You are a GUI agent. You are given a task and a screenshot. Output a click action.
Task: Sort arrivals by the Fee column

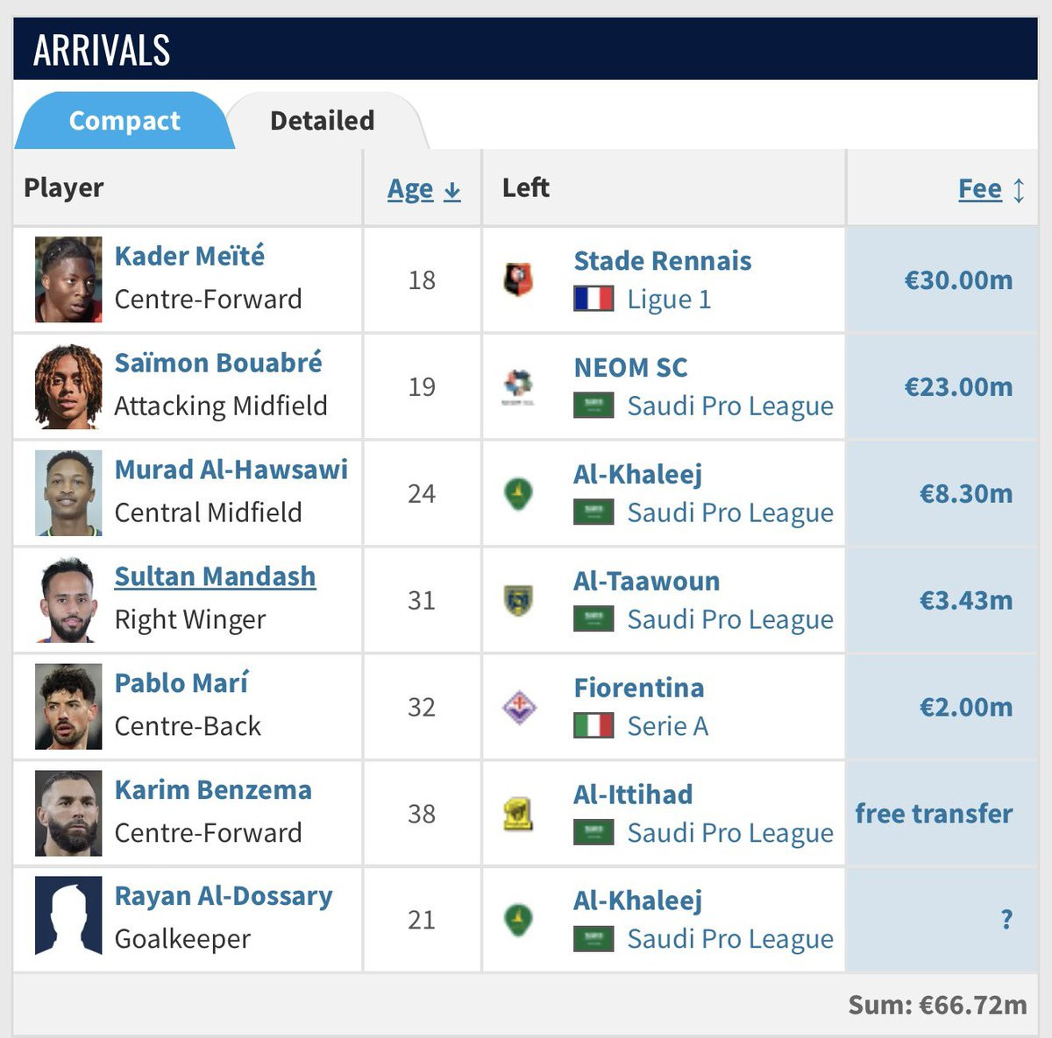click(992, 189)
